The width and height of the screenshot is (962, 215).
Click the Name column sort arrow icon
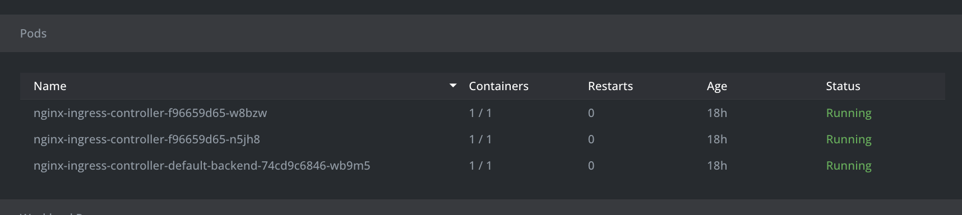click(453, 86)
